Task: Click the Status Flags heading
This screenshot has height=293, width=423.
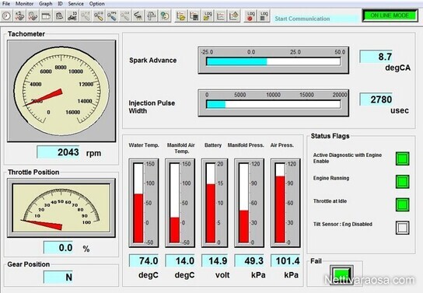Action: [330, 136]
